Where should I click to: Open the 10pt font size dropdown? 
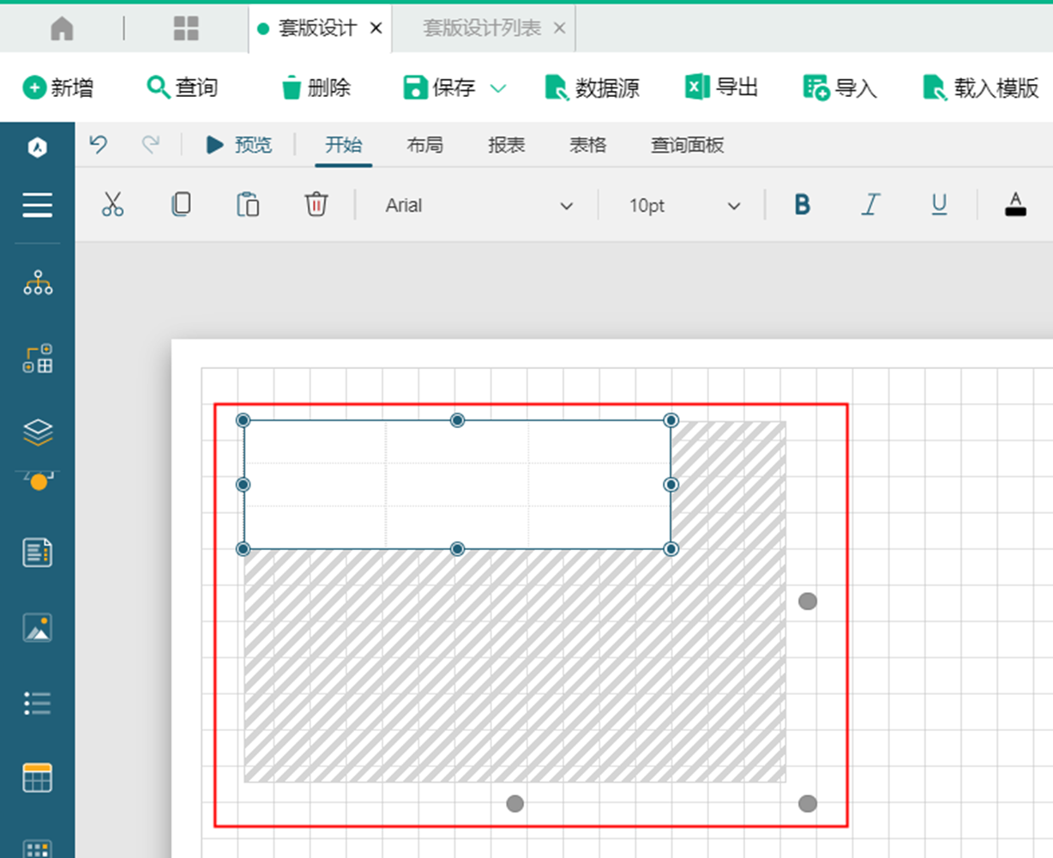(683, 206)
